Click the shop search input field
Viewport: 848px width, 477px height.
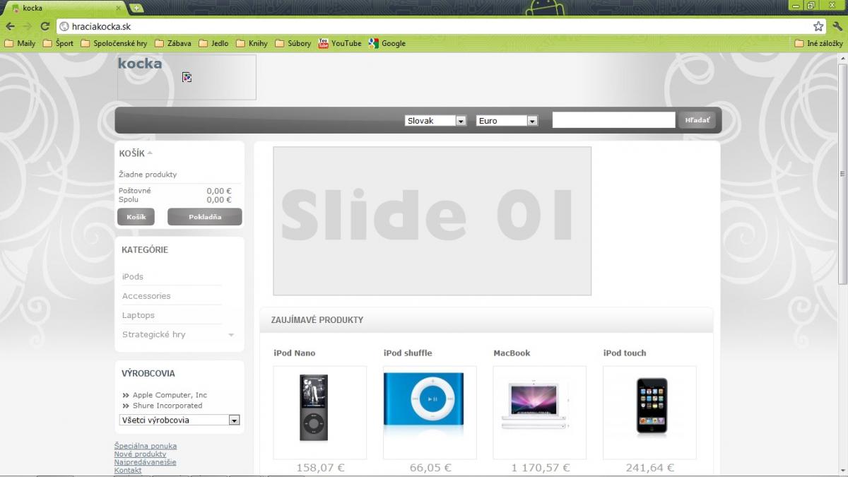click(613, 120)
